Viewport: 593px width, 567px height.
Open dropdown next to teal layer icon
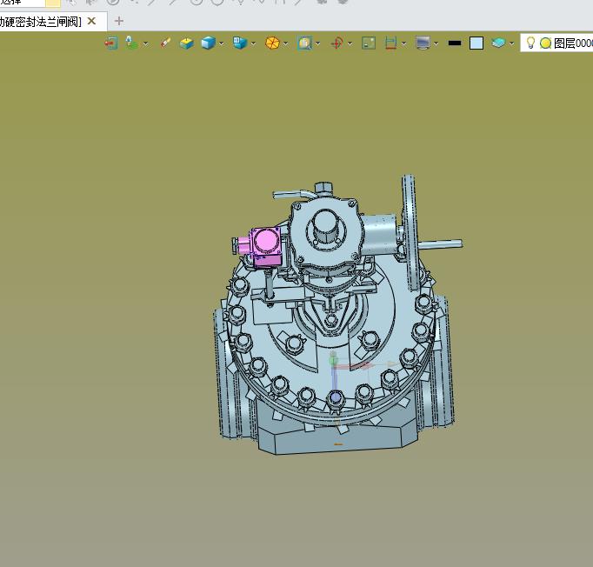click(511, 43)
